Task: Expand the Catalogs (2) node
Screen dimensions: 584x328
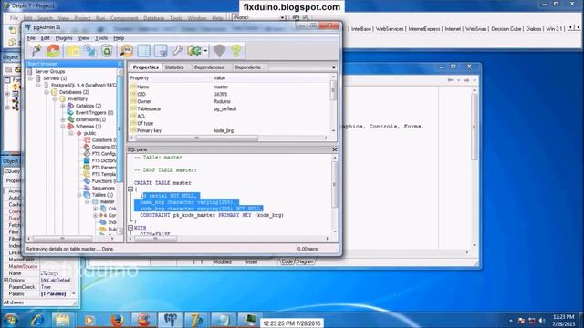Action: tap(63, 106)
